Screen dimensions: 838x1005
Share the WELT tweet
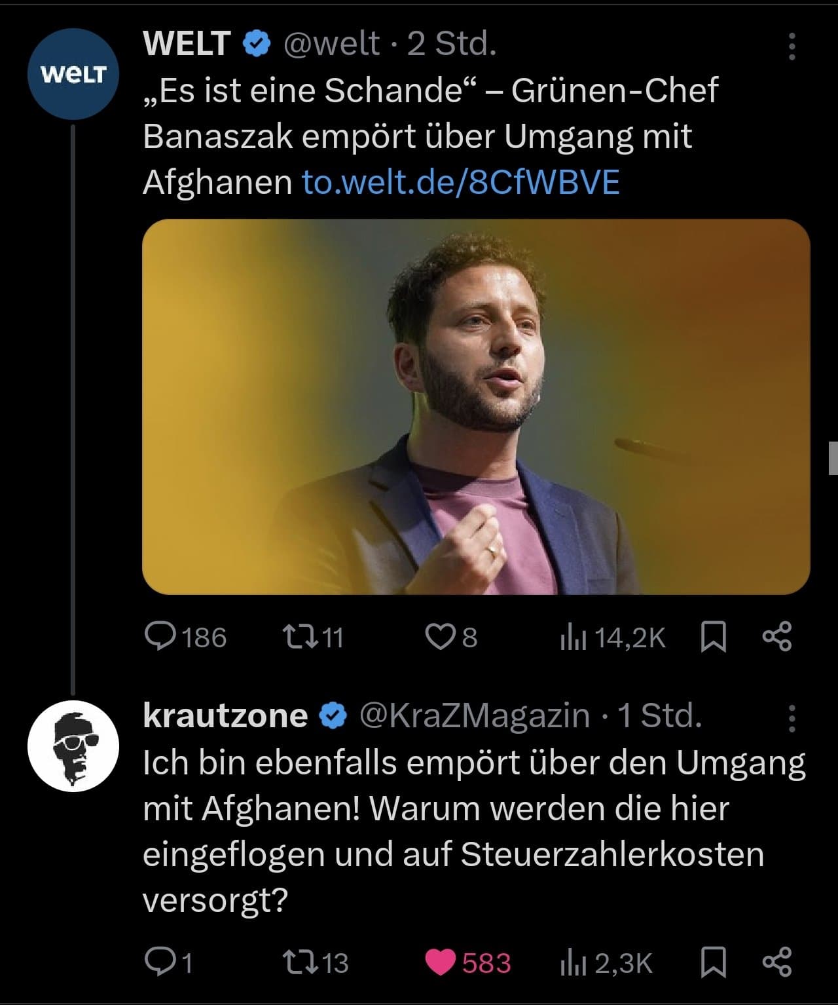778,637
